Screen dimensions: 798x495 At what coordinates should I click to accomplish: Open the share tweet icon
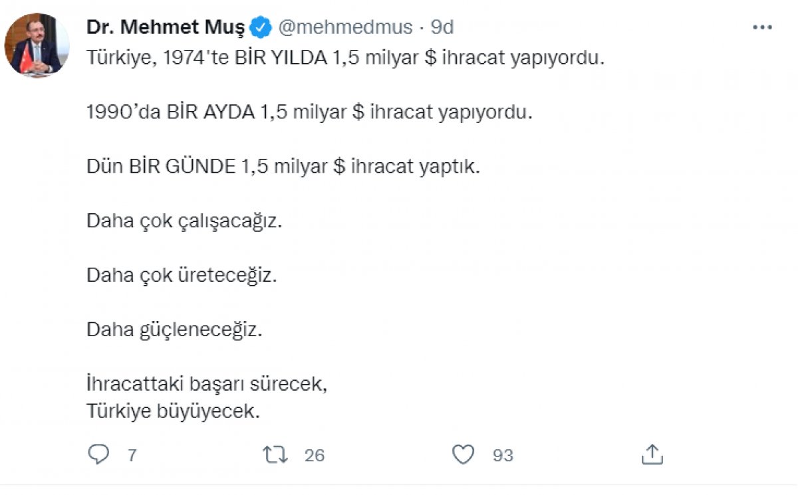point(652,454)
